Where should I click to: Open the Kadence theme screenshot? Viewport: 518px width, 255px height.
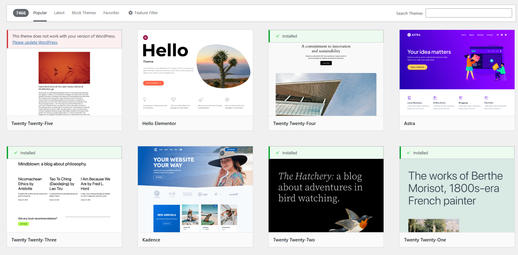[x=195, y=189]
